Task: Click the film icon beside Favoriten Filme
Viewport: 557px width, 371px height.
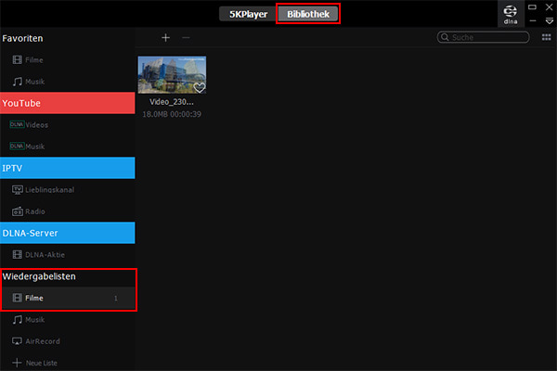Action: [x=17, y=60]
